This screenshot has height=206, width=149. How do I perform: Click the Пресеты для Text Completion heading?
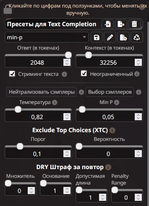tap(52, 24)
